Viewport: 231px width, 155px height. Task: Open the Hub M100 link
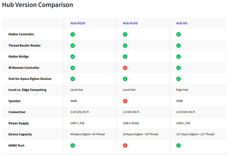click(130, 23)
